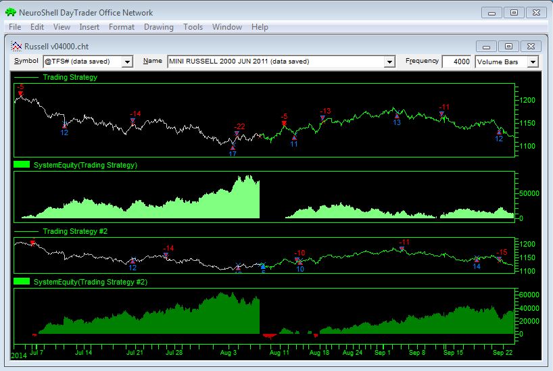This screenshot has height=371, width=553.
Task: Open the Insert menu
Action: (89, 27)
